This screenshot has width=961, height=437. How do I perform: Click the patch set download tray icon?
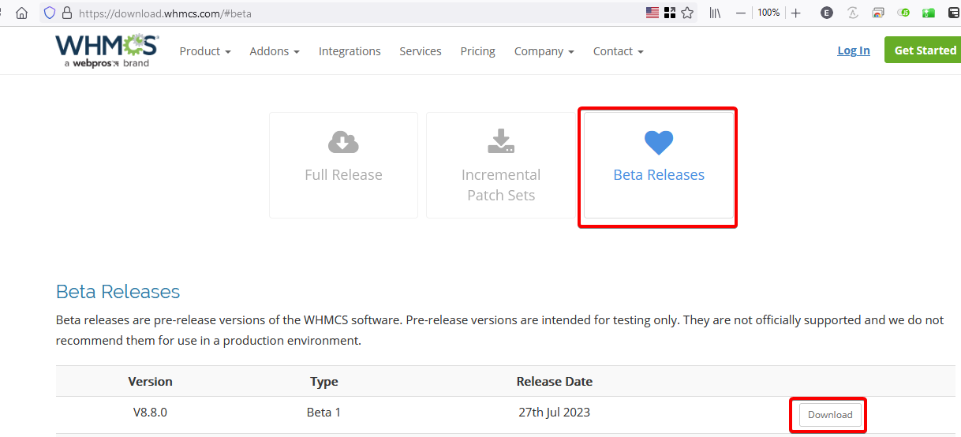tap(501, 142)
